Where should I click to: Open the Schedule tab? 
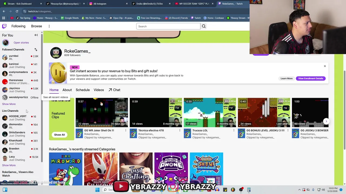click(x=83, y=90)
